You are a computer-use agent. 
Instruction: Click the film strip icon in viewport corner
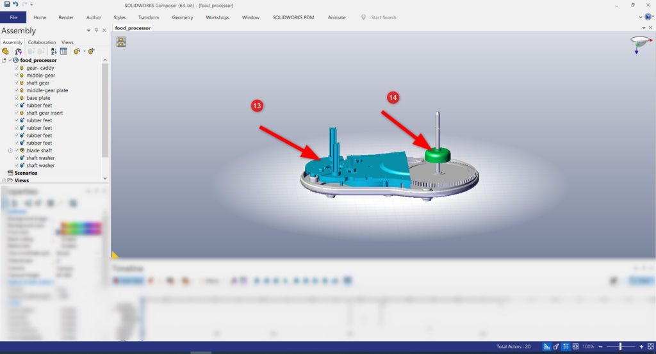coord(121,42)
